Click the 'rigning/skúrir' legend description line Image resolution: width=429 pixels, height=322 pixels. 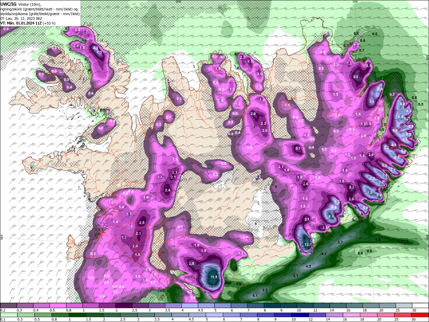tap(39, 9)
